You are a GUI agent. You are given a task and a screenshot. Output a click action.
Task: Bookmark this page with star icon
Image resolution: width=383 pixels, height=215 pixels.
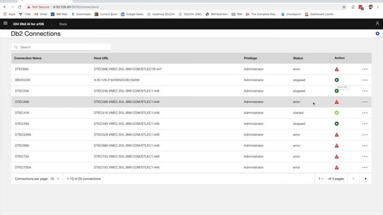click(344, 7)
